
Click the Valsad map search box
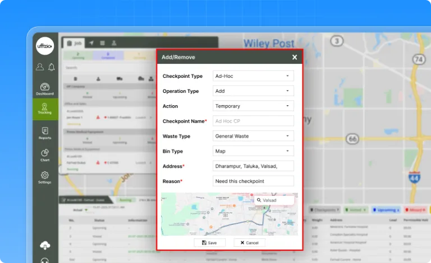(x=274, y=200)
